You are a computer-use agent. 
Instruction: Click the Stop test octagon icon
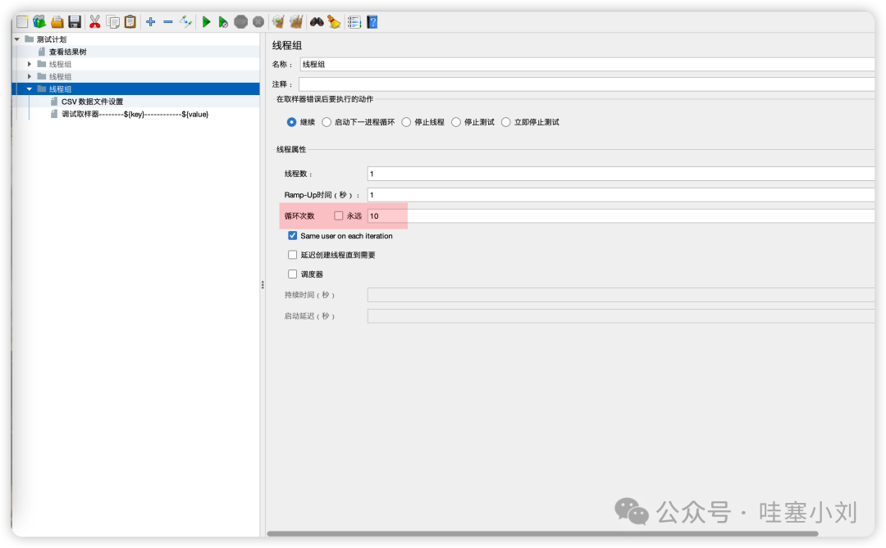point(240,22)
